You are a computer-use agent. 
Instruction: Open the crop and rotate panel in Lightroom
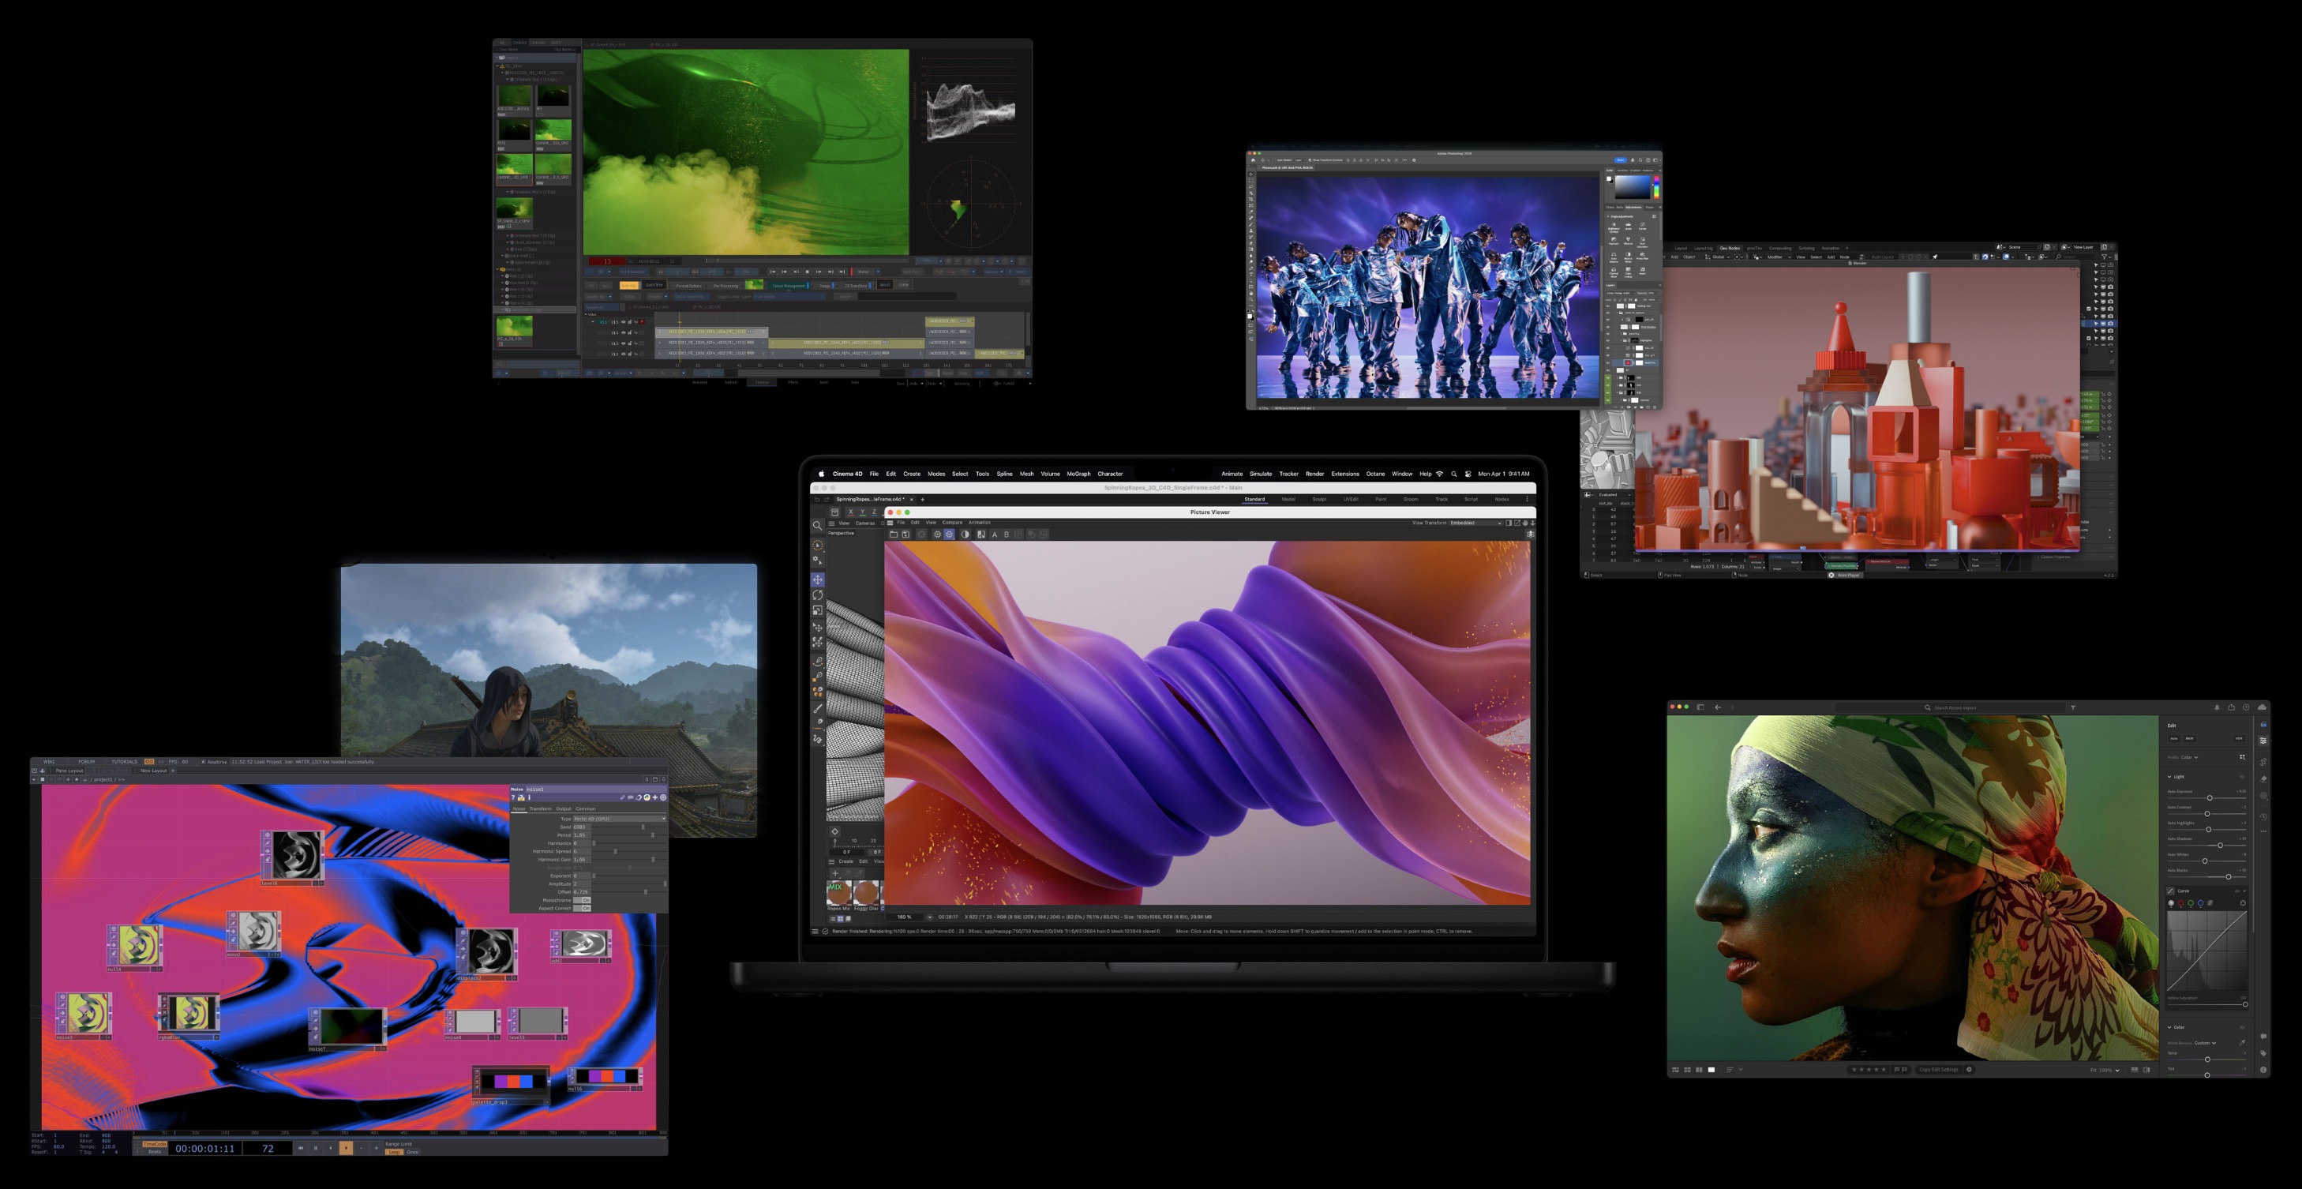[2263, 762]
